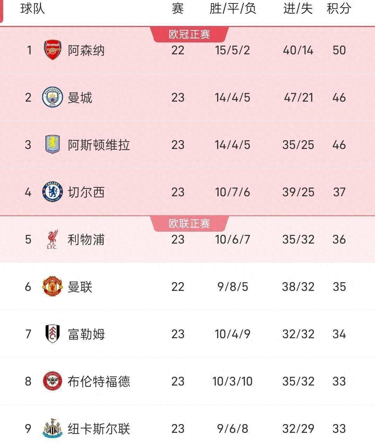Click the 欧冠正赛 zone label
Viewport: 375px width, 443px height.
189,34
